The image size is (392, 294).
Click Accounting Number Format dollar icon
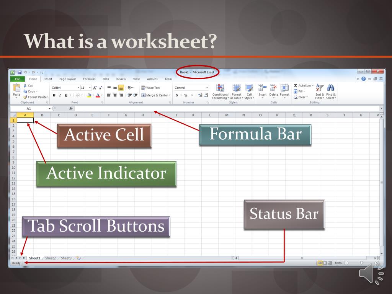coord(177,95)
